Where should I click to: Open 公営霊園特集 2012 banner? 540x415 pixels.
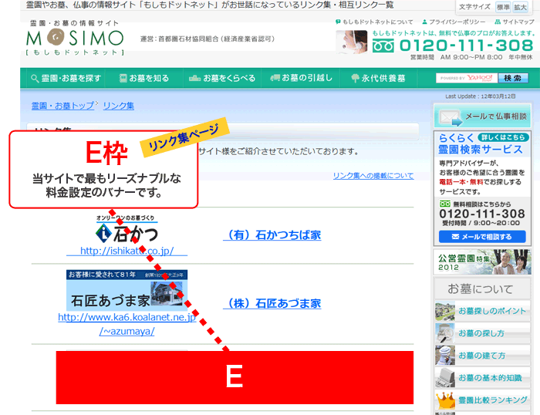tap(482, 262)
